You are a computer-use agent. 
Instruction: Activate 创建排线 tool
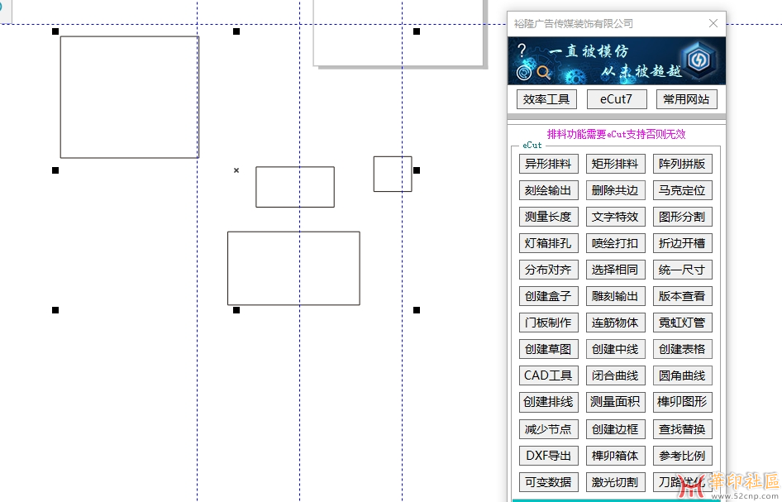click(548, 402)
